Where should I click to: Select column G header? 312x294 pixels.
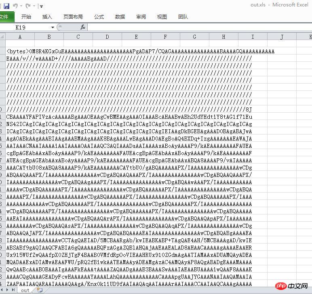195,37
